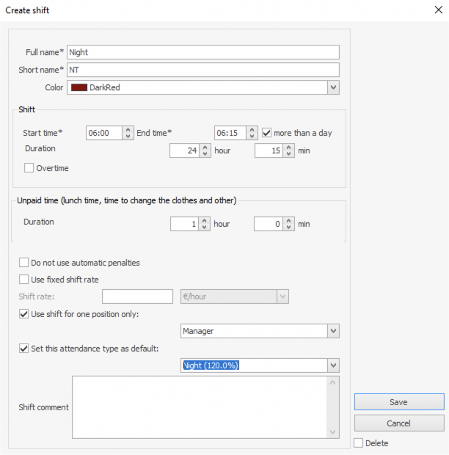Screen dimensions: 449x455
Task: Open the Night (120.0%) attendance type dropdown
Action: click(333, 365)
